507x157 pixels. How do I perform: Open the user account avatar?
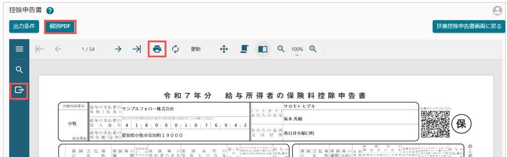(497, 11)
